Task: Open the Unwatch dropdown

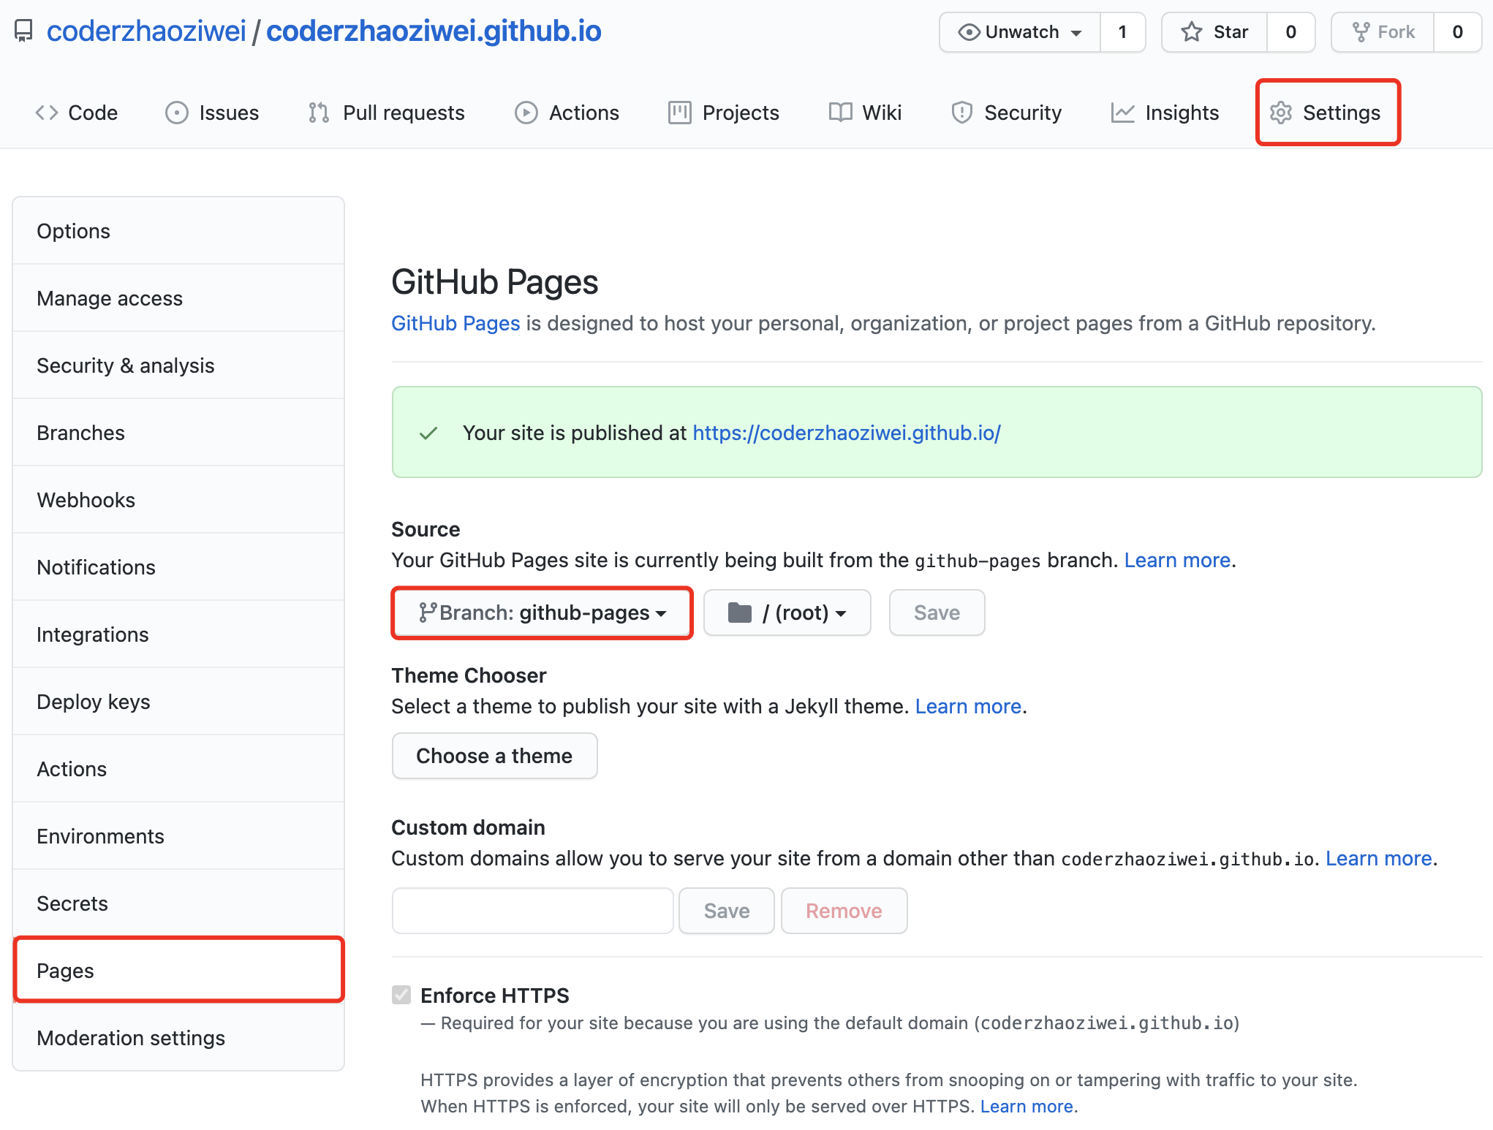Action: click(x=1020, y=32)
